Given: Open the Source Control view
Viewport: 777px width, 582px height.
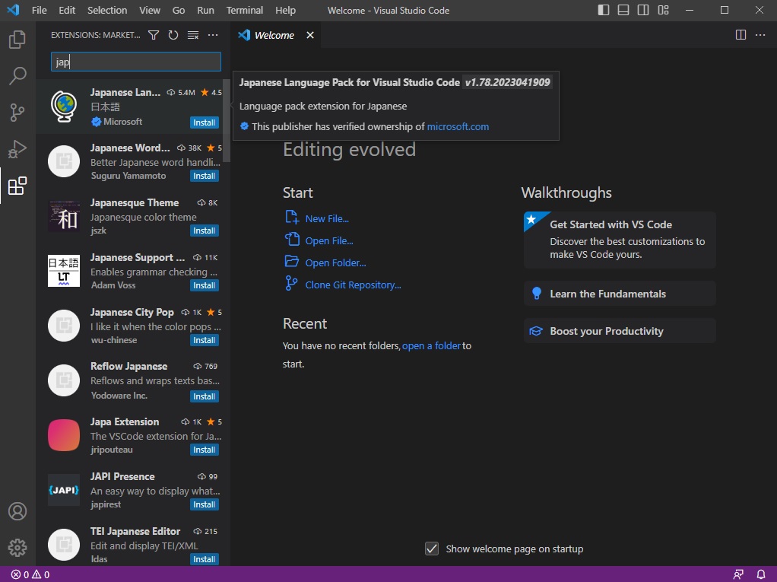Looking at the screenshot, I should click(x=17, y=112).
